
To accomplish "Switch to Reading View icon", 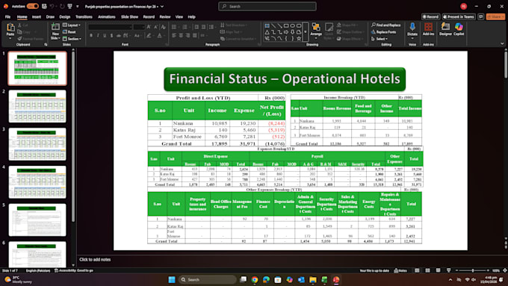I will pyautogui.click(x=438, y=270).
